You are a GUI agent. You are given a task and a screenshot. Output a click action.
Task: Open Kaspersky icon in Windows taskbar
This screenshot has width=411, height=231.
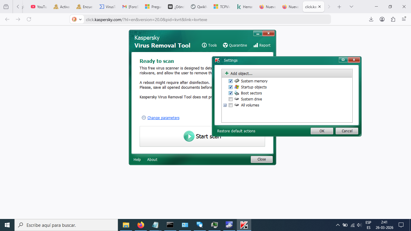pos(244,225)
